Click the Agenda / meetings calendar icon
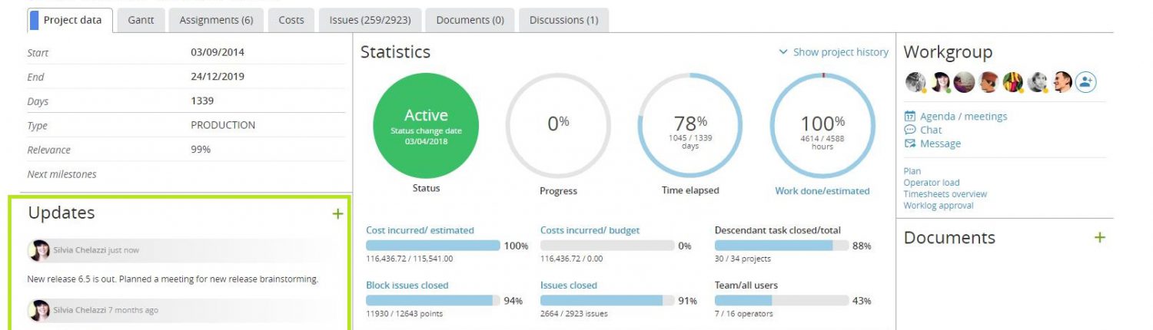Screen dimensions: 1153x330 point(910,117)
